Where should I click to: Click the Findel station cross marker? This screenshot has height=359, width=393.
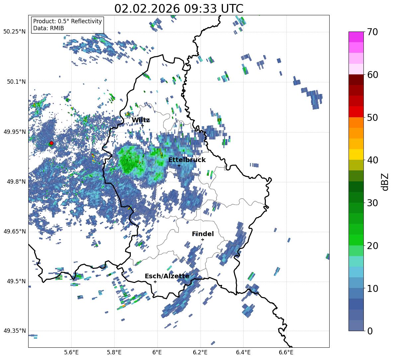[202, 239]
